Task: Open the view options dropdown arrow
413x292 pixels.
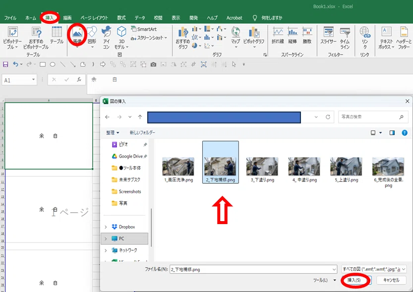Action: tap(380, 133)
